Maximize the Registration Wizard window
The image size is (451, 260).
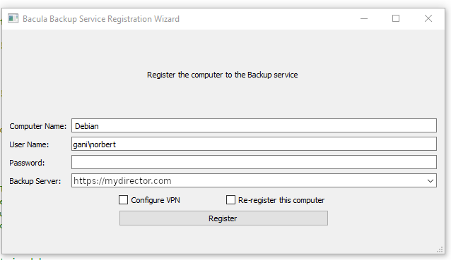click(396, 18)
